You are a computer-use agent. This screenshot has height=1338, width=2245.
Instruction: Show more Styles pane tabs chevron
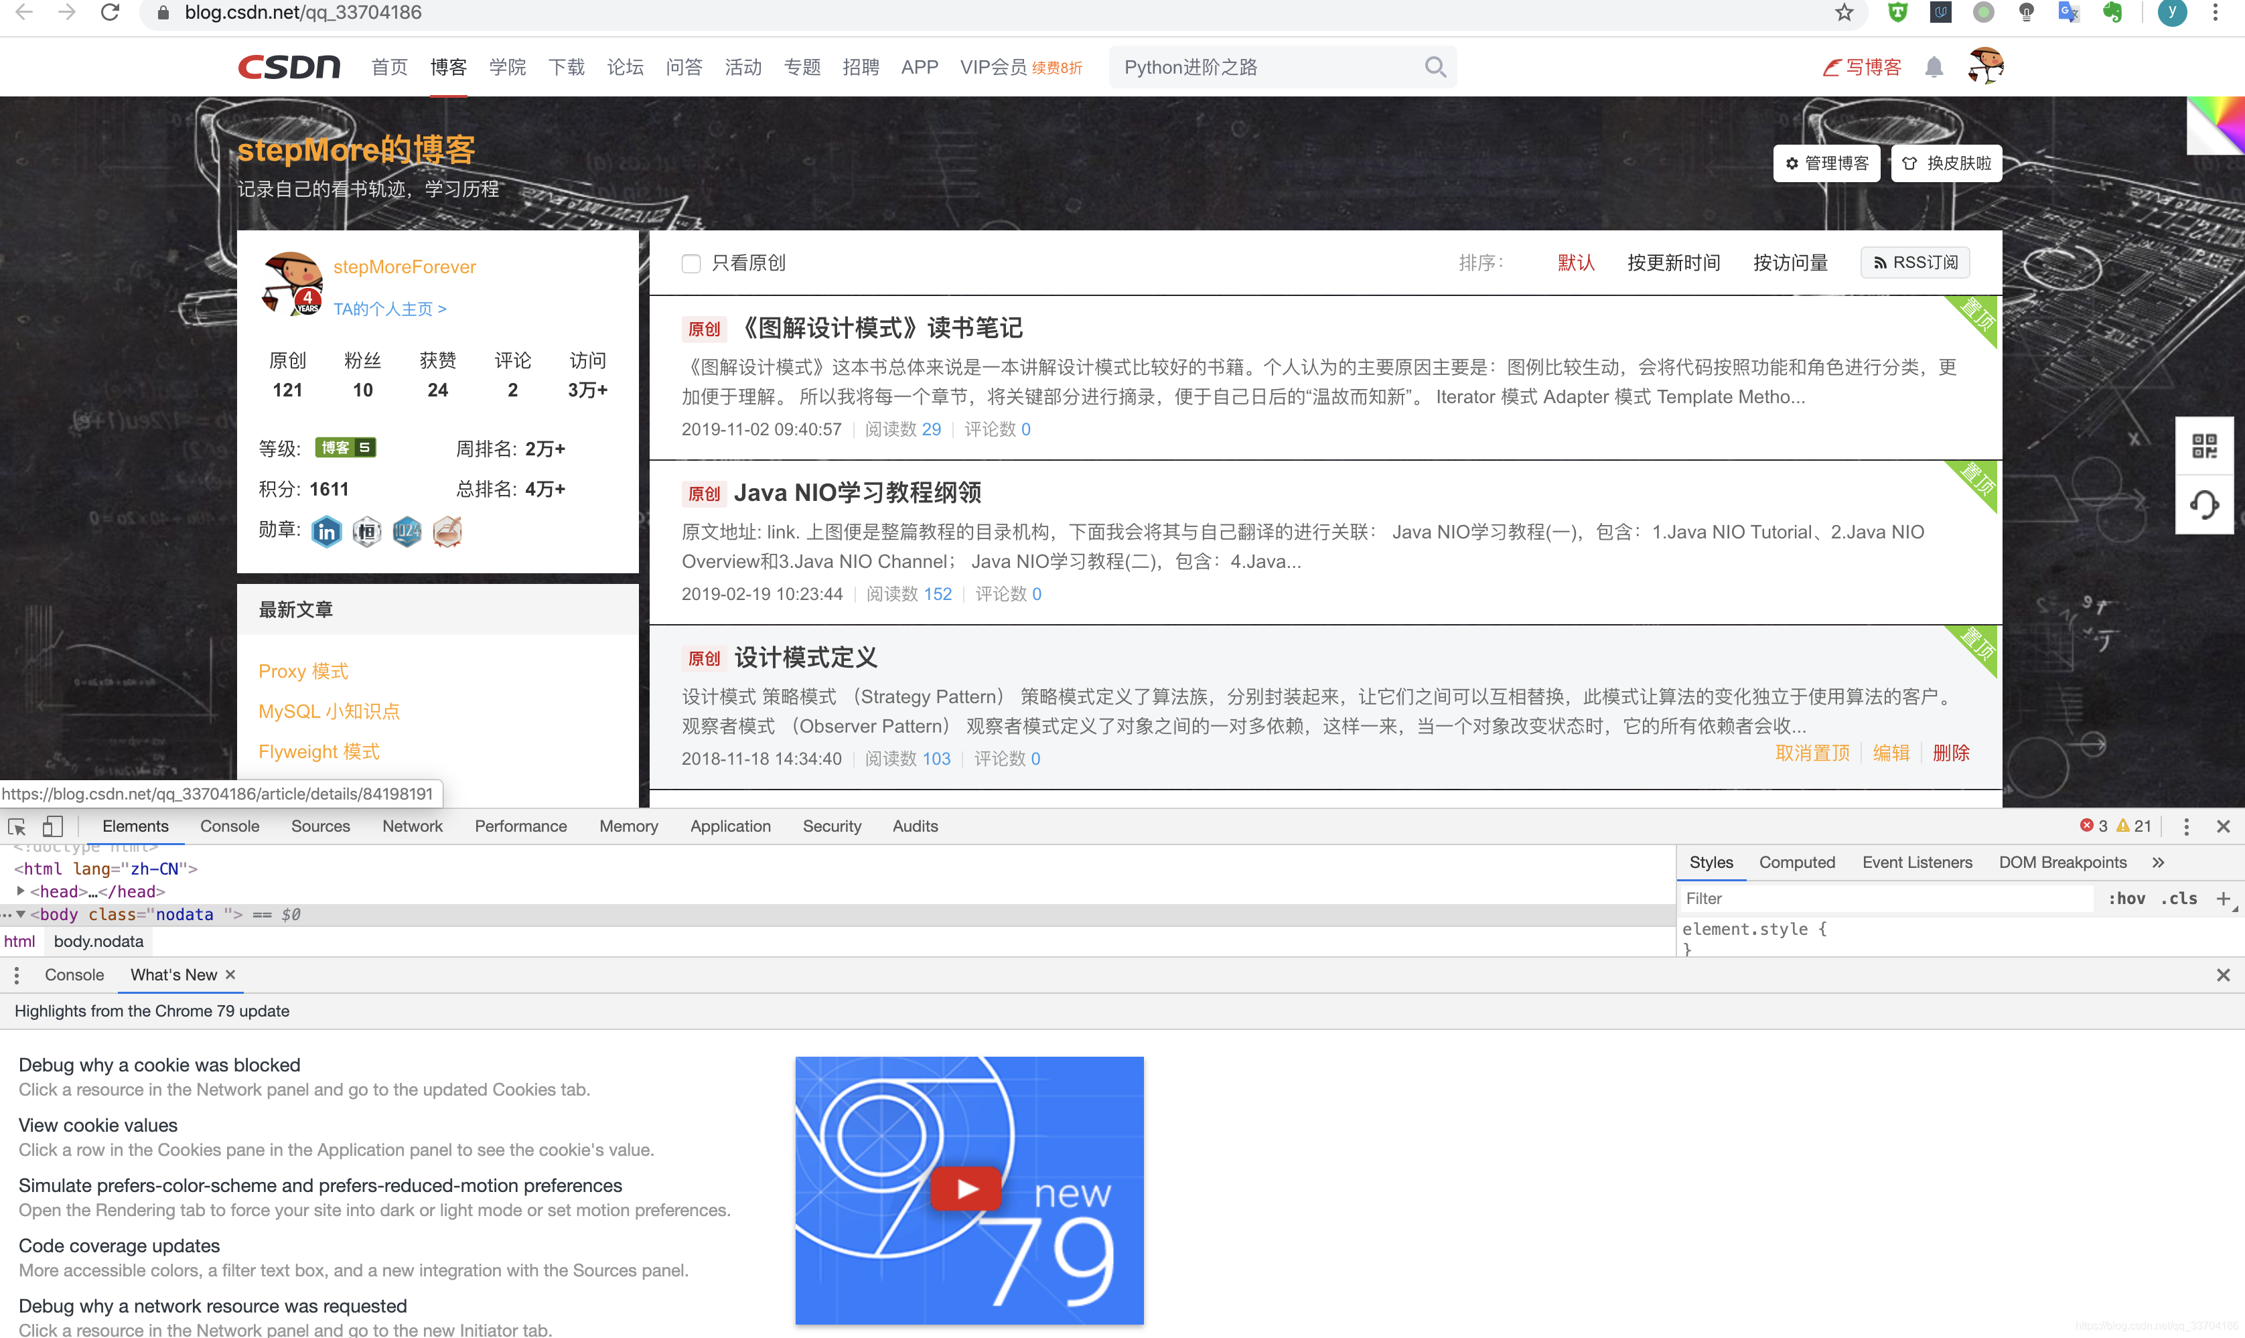2157,862
